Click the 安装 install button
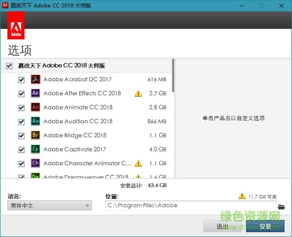 coord(265,226)
